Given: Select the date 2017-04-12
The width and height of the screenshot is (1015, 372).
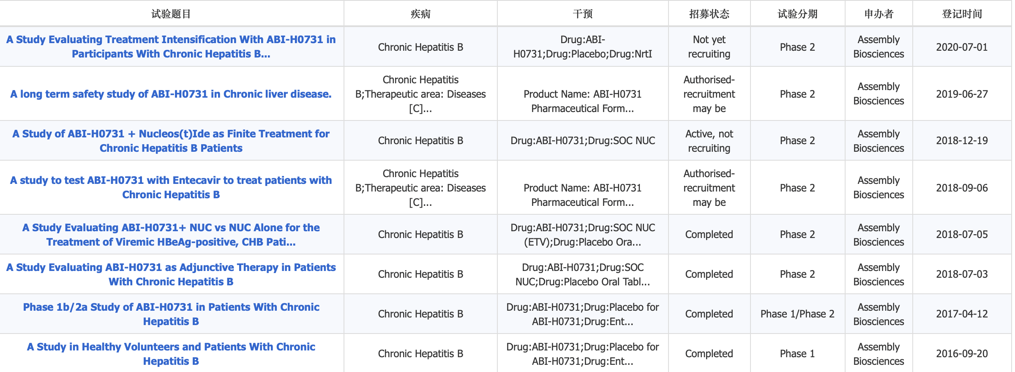Looking at the screenshot, I should [x=962, y=314].
